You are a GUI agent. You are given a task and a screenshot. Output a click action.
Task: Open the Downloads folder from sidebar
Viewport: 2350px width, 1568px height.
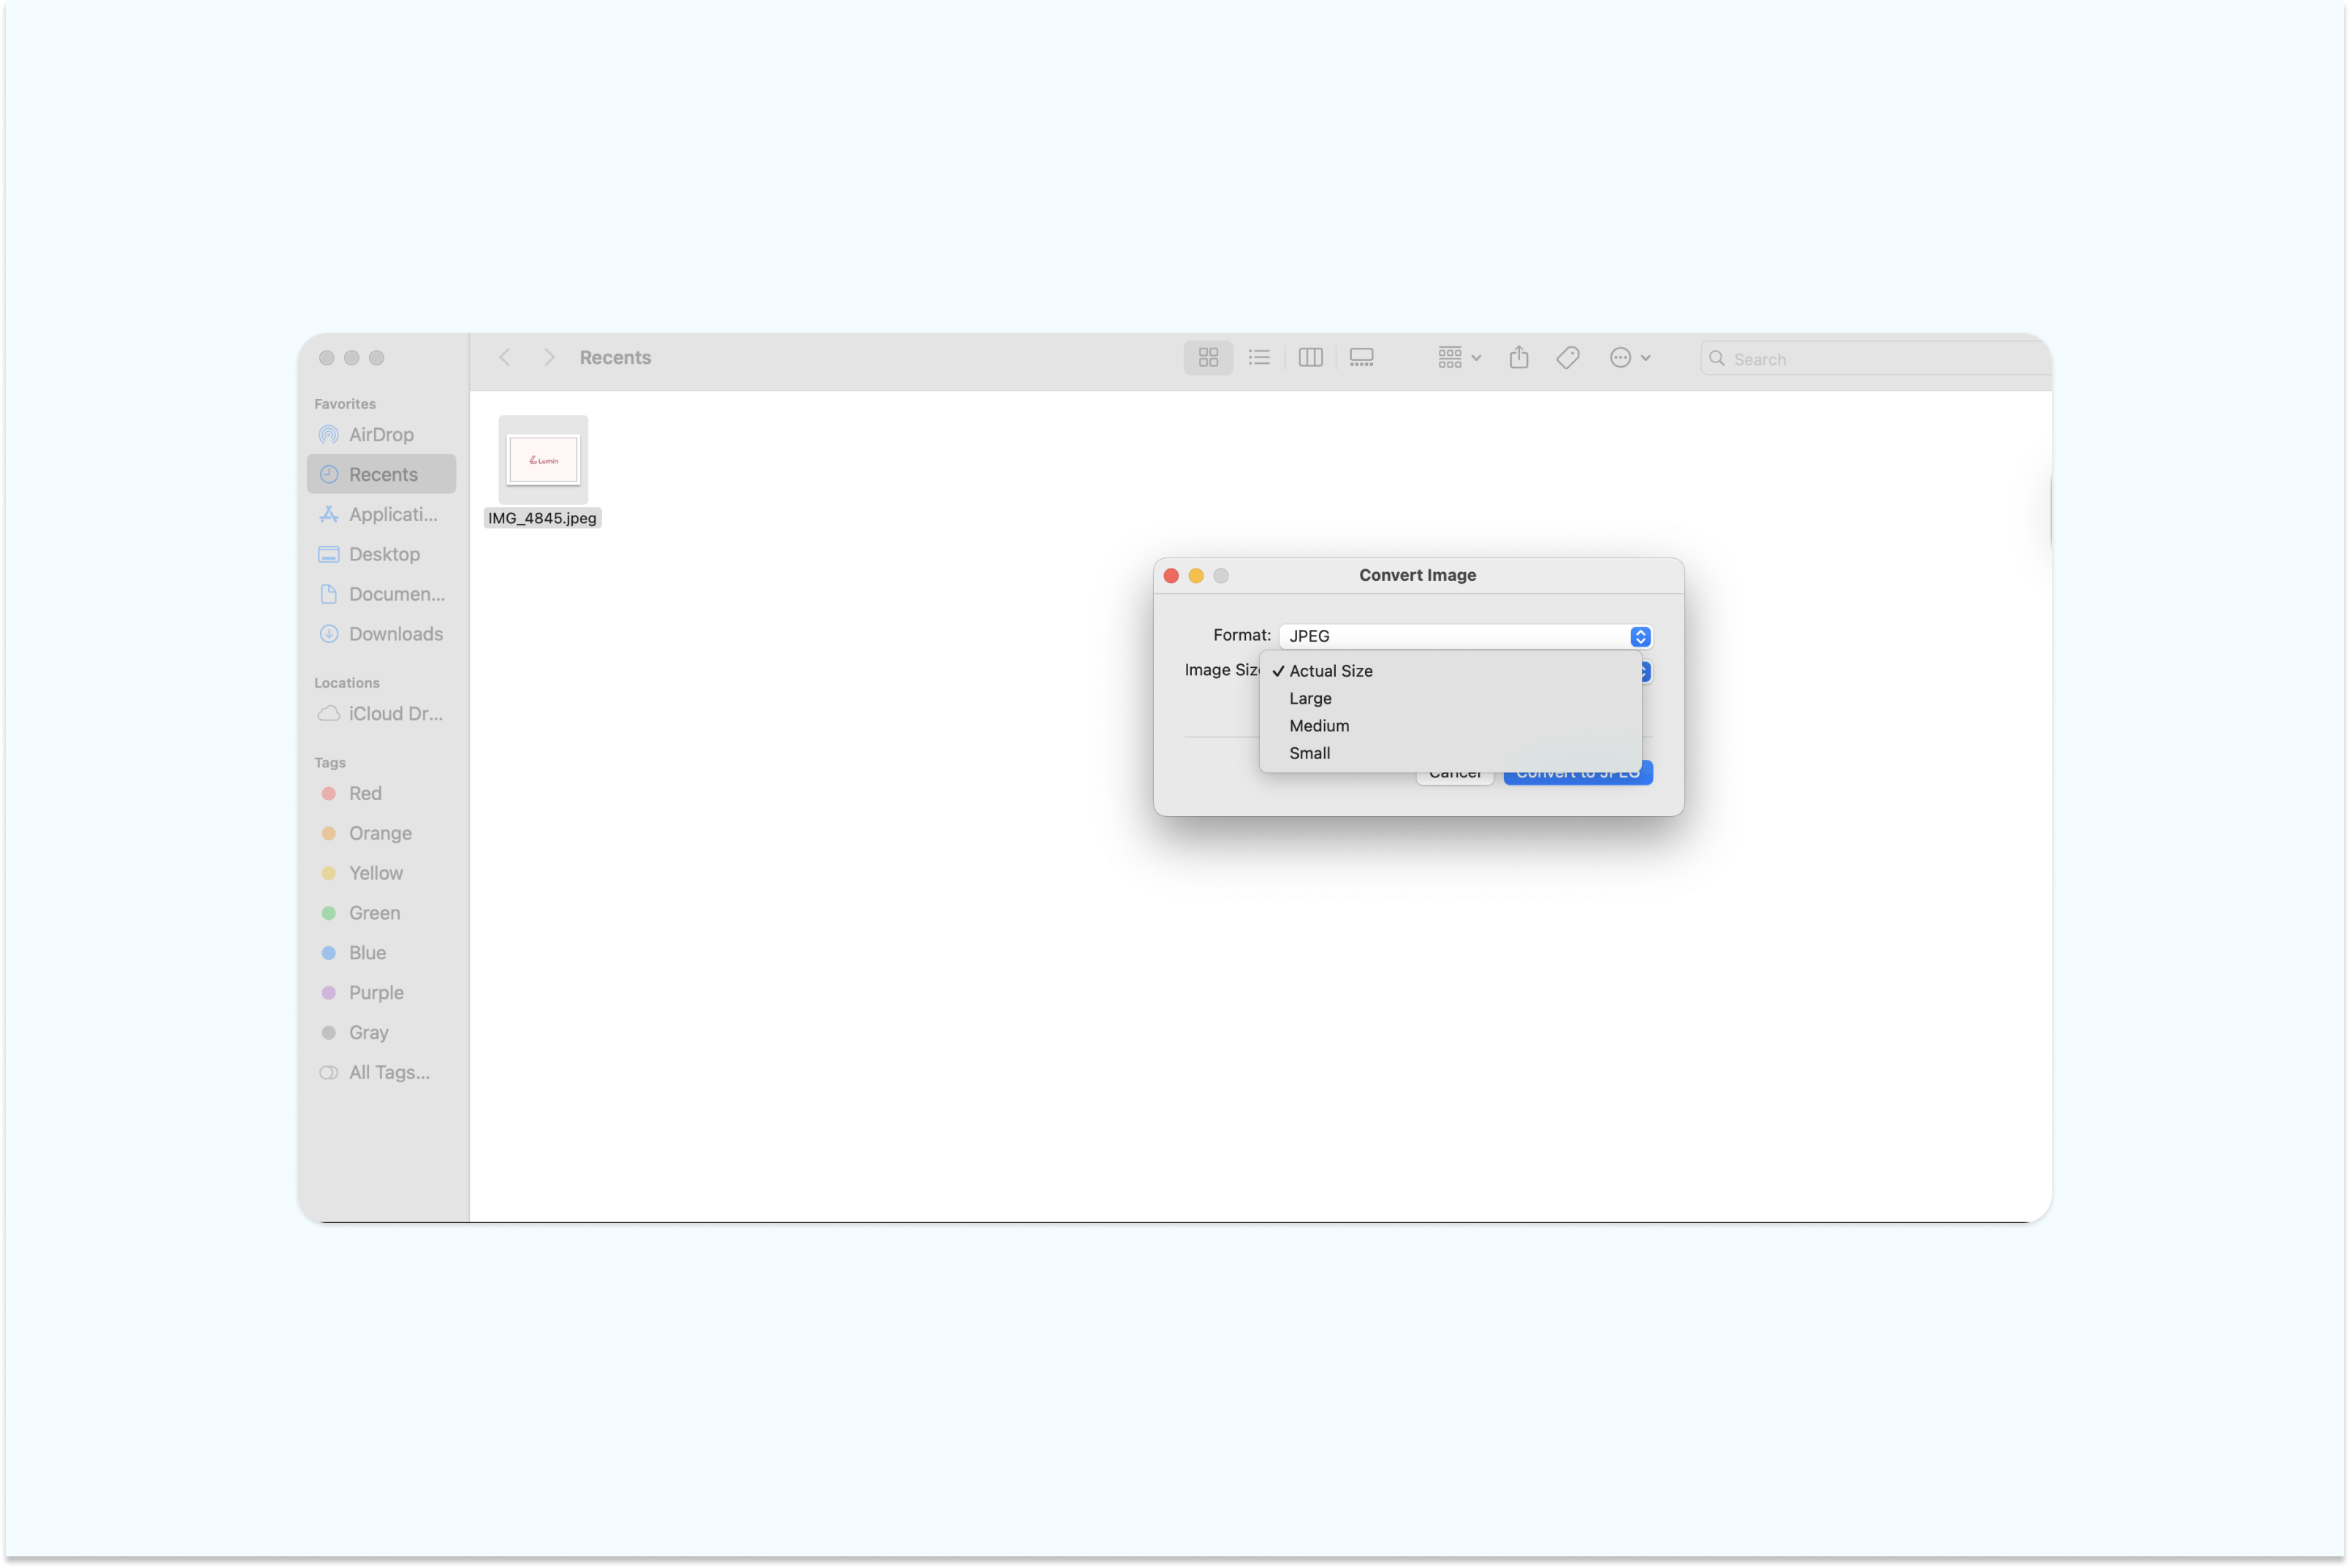tap(395, 634)
